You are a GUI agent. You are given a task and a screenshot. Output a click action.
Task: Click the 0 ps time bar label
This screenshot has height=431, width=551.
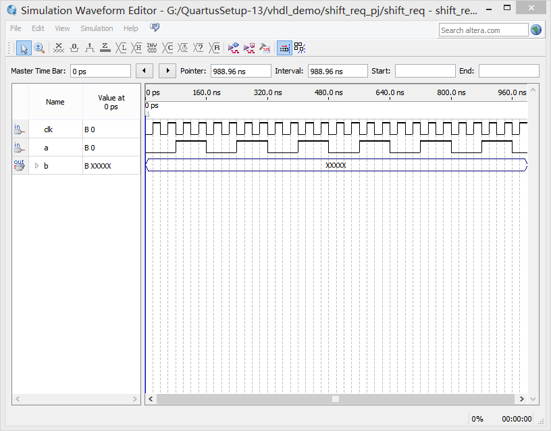click(x=152, y=105)
